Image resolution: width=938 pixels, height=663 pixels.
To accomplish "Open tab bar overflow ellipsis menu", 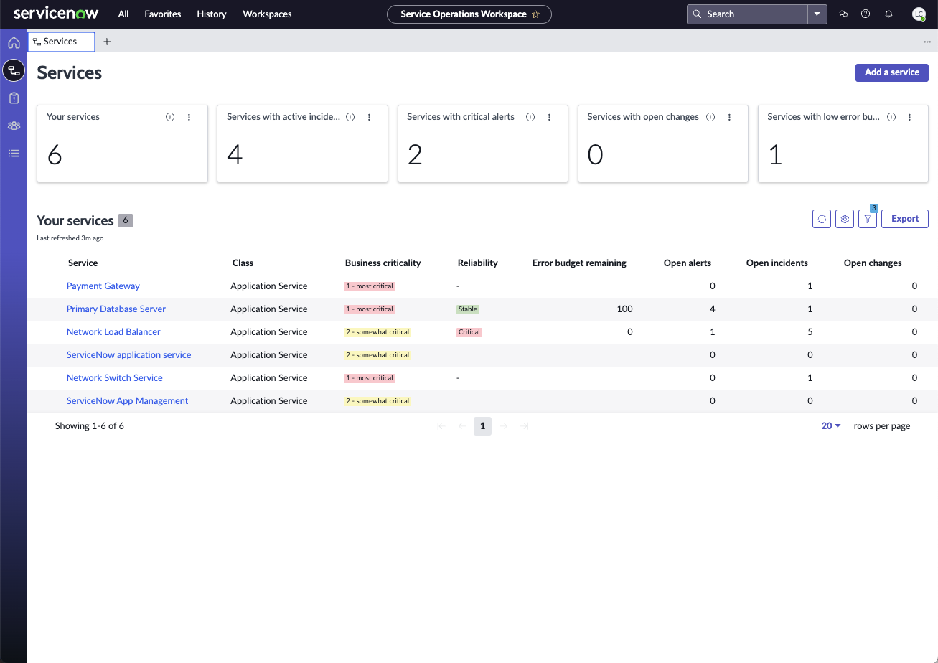I will (x=927, y=42).
